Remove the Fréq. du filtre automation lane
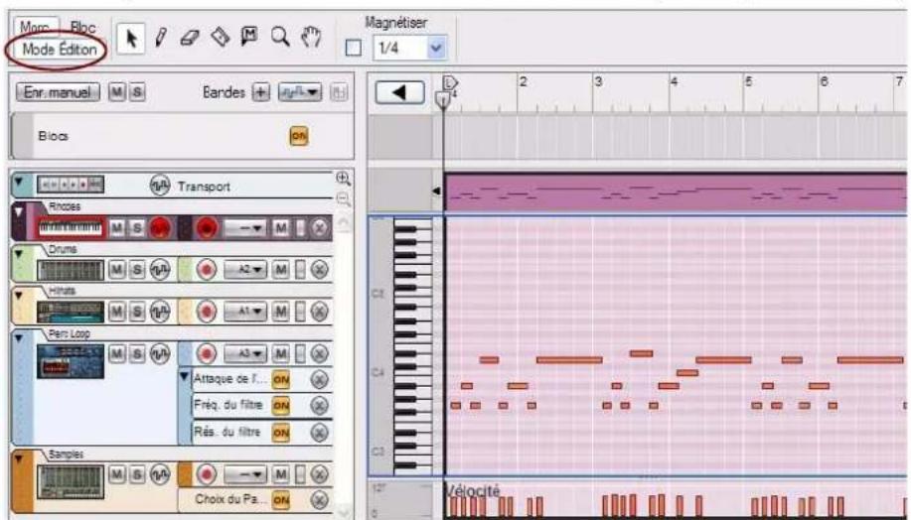 (318, 405)
